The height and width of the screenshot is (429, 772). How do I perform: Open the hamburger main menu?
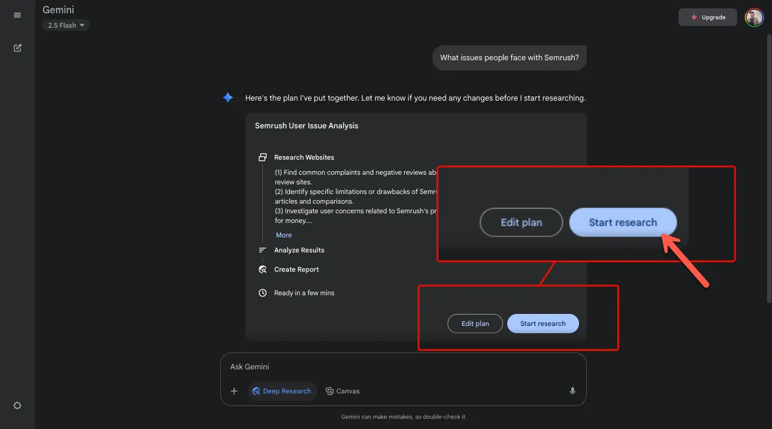(17, 15)
